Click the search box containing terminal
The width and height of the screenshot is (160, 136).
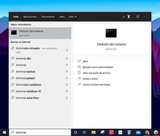pyautogui.click(x=40, y=132)
